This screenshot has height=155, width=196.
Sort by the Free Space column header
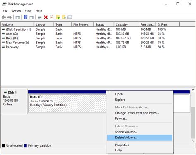tap(147, 25)
